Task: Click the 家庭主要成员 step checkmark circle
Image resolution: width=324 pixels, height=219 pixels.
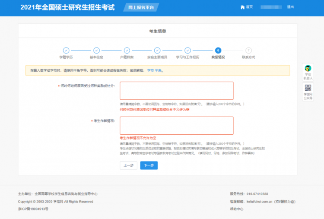Action: click(x=157, y=51)
